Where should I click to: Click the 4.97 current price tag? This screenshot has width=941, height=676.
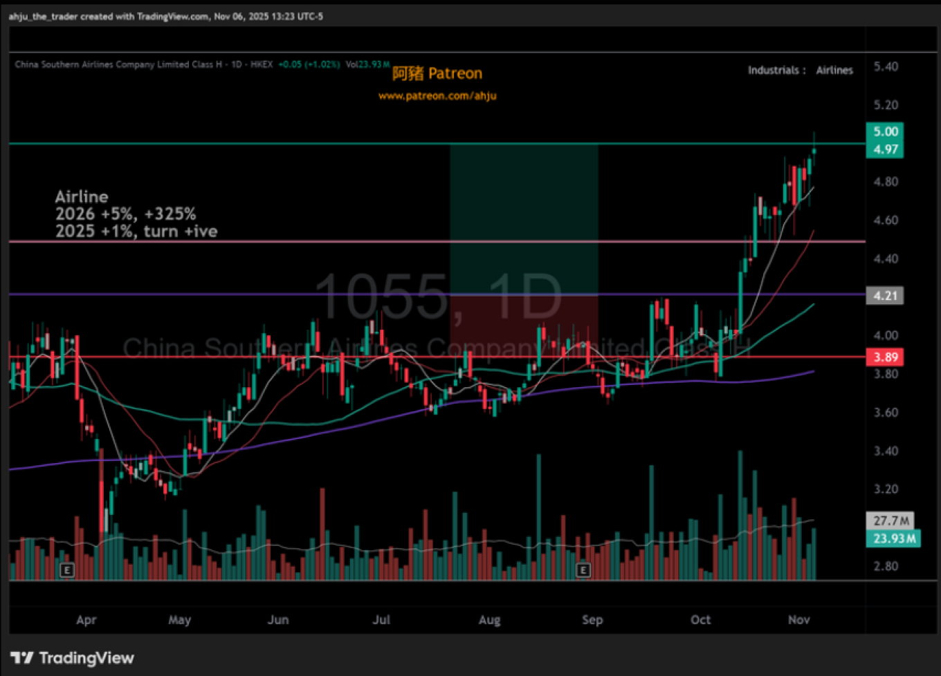(885, 149)
